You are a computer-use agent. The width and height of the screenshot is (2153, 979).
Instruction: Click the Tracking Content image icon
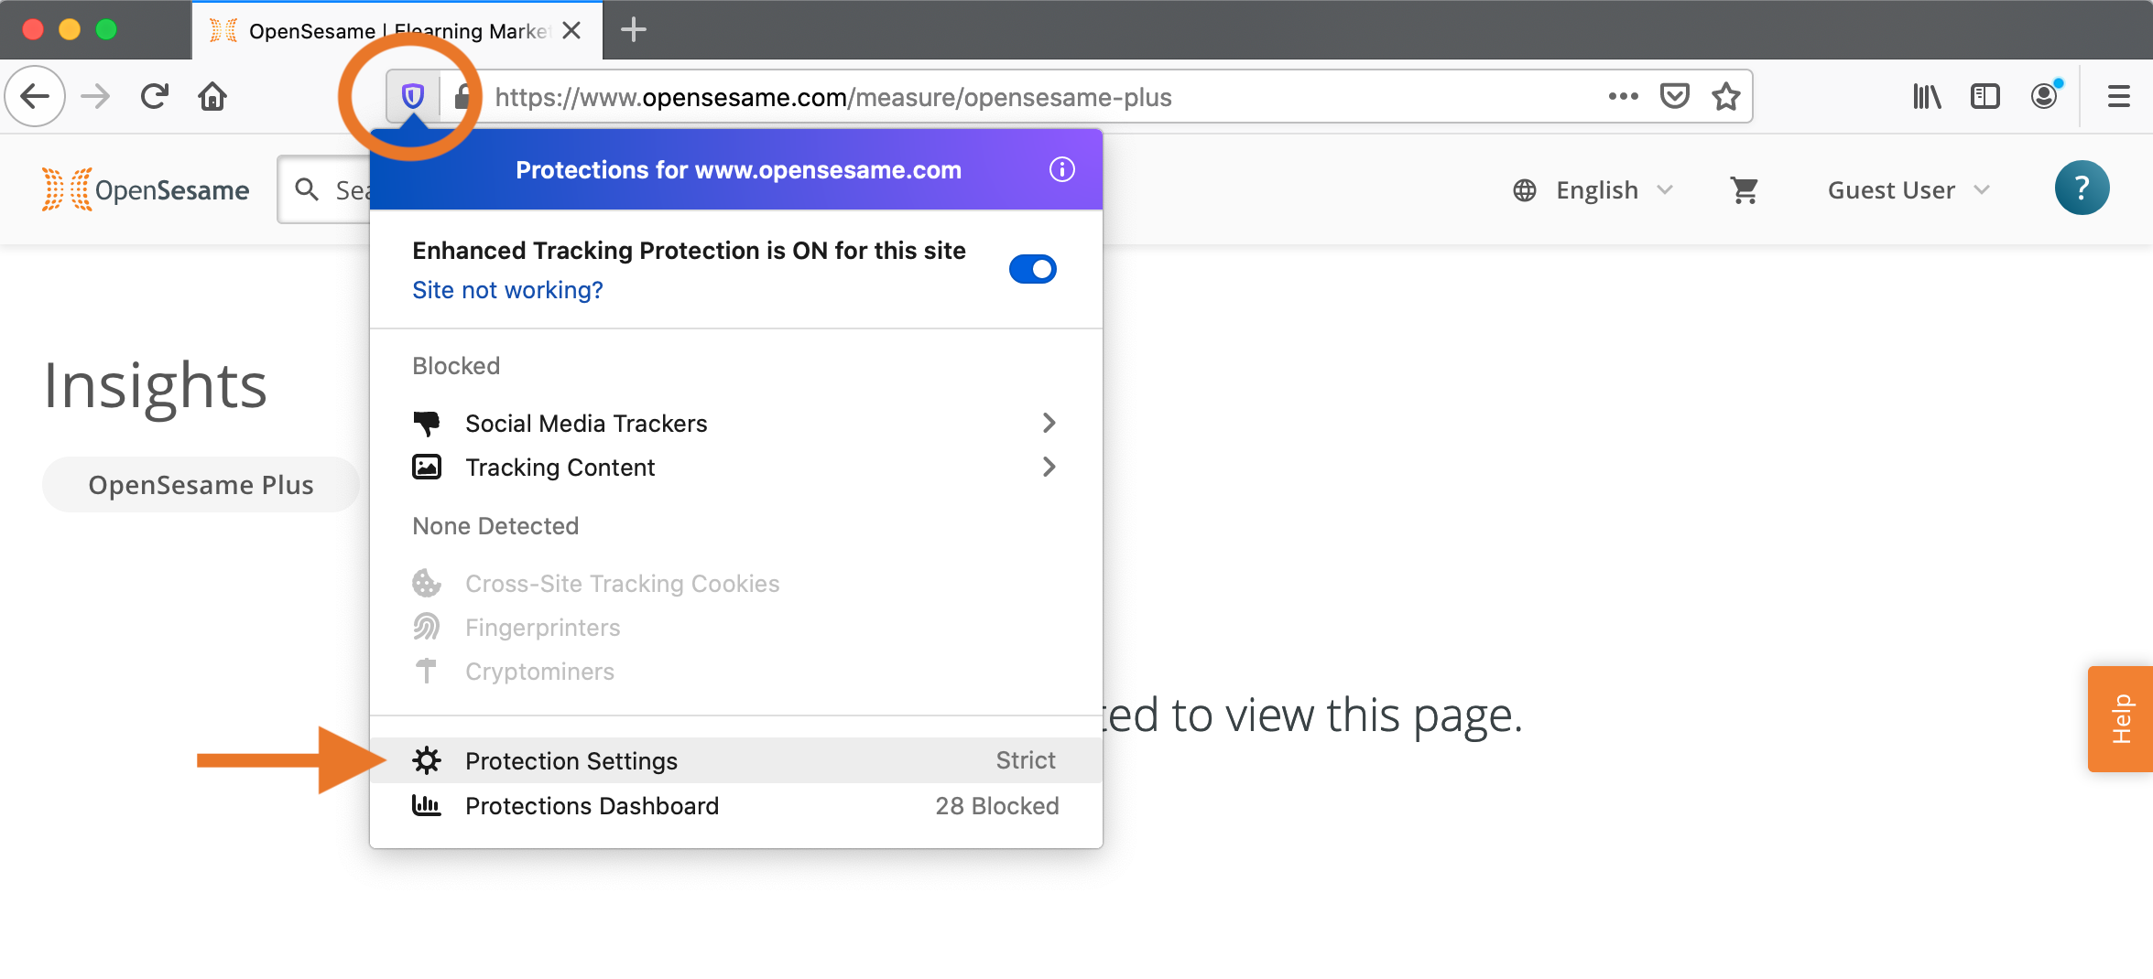(x=427, y=468)
